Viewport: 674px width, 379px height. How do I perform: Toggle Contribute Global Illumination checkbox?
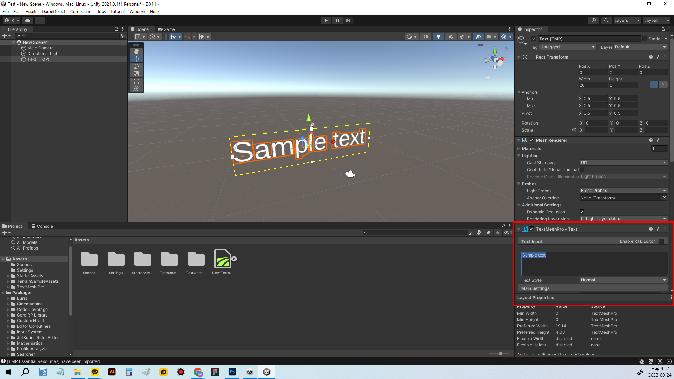(x=582, y=169)
